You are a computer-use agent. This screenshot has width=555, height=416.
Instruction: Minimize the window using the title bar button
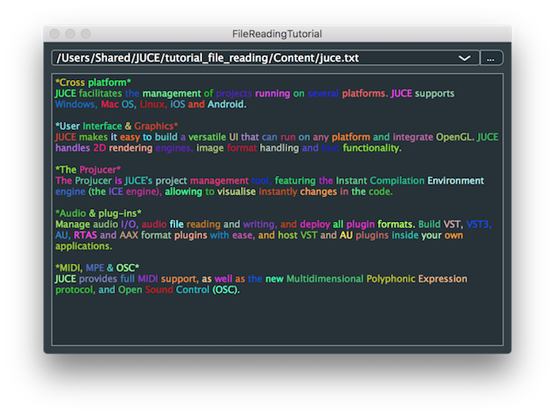click(x=70, y=34)
